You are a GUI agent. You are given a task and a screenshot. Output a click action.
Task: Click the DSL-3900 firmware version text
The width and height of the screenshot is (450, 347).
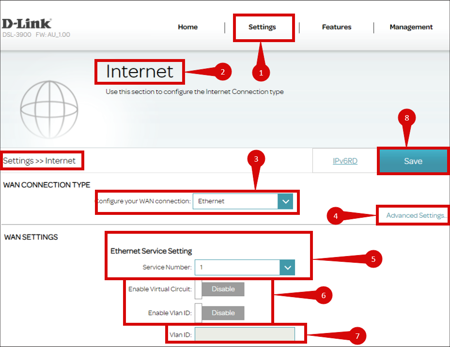(36, 35)
